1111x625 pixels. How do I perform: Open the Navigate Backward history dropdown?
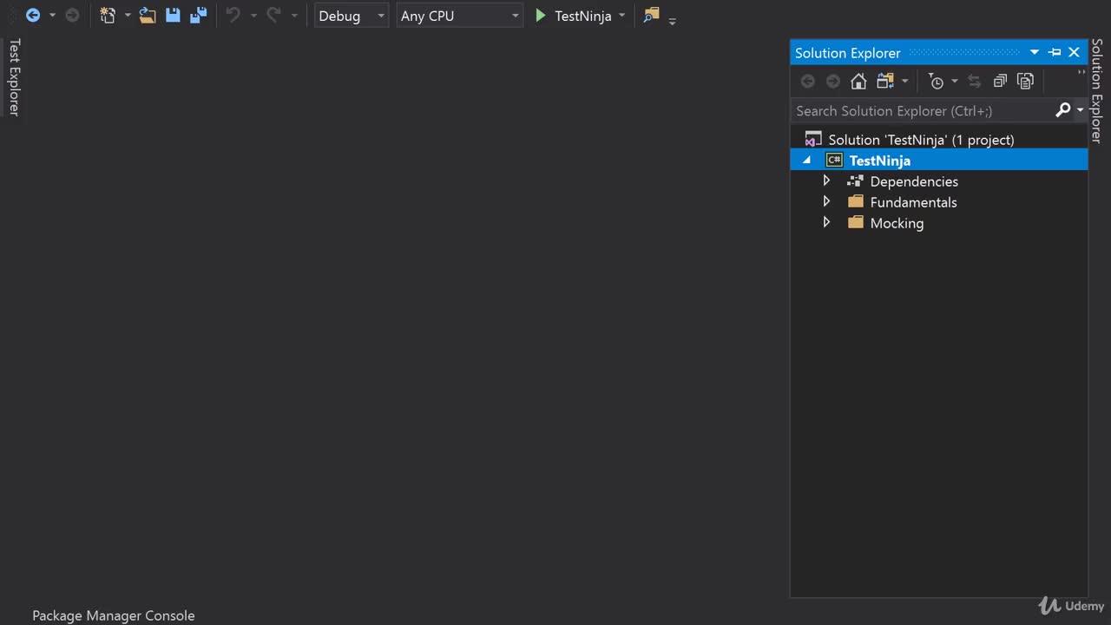(52, 16)
